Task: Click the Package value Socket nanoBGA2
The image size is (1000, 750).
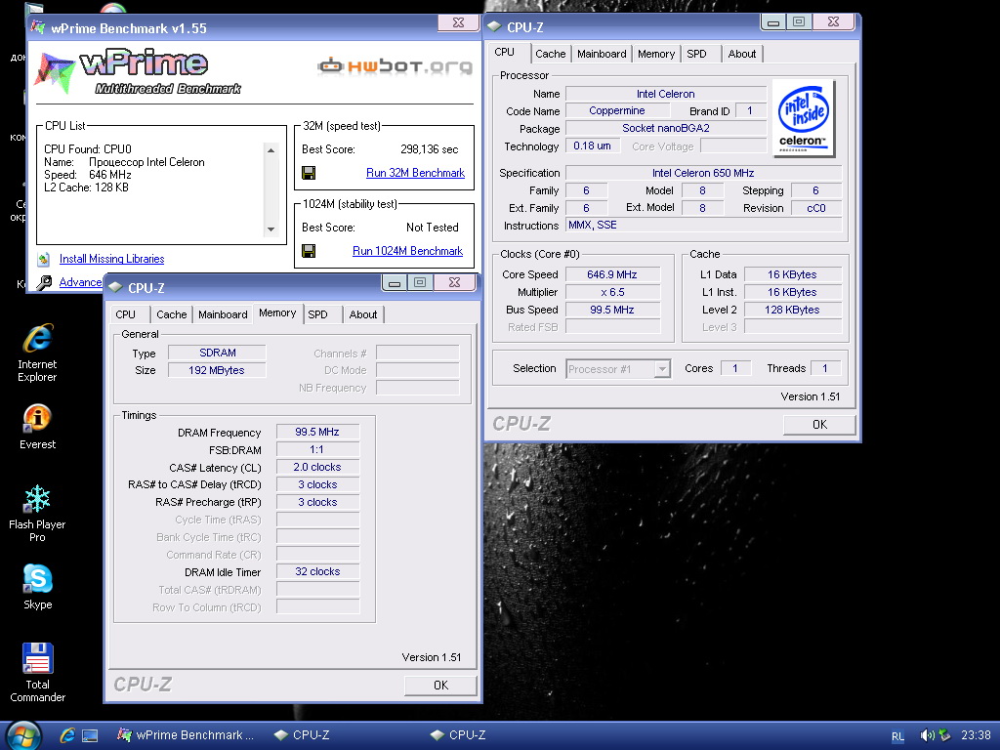Action: (x=666, y=128)
